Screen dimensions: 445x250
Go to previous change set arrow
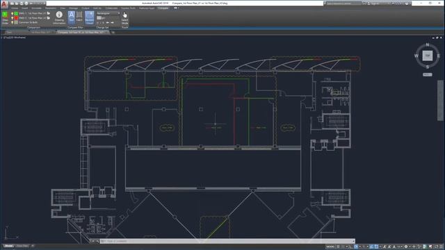(x=108, y=23)
